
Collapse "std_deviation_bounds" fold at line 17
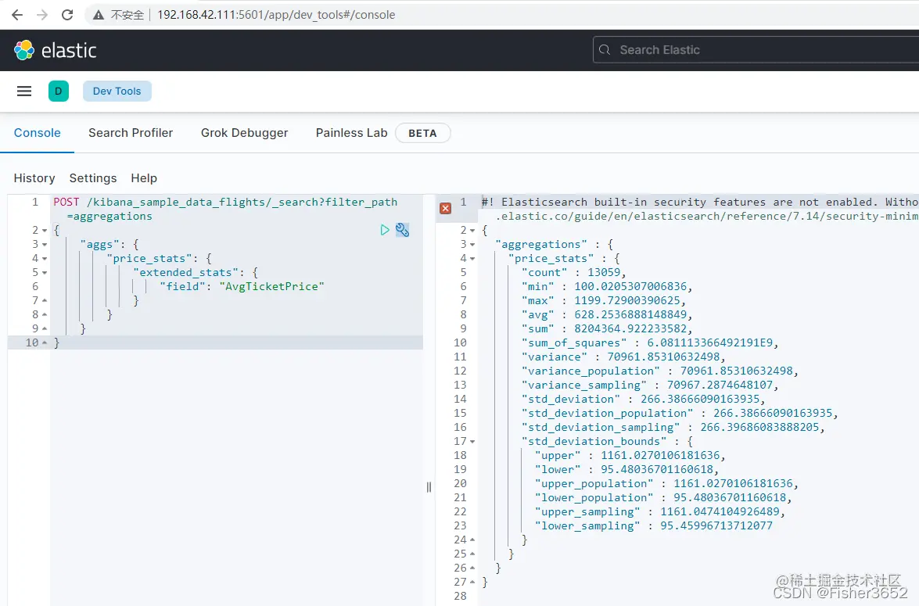[x=472, y=441]
